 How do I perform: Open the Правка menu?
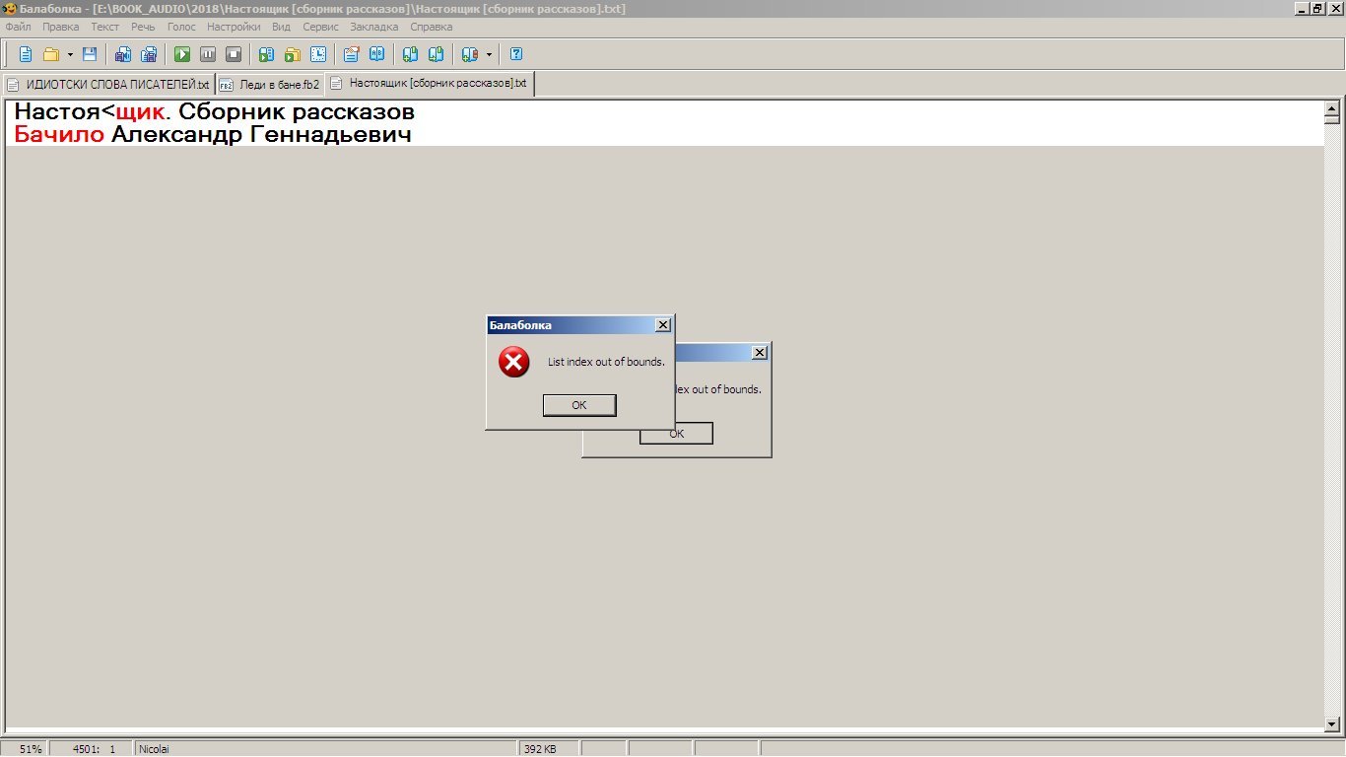pos(61,27)
